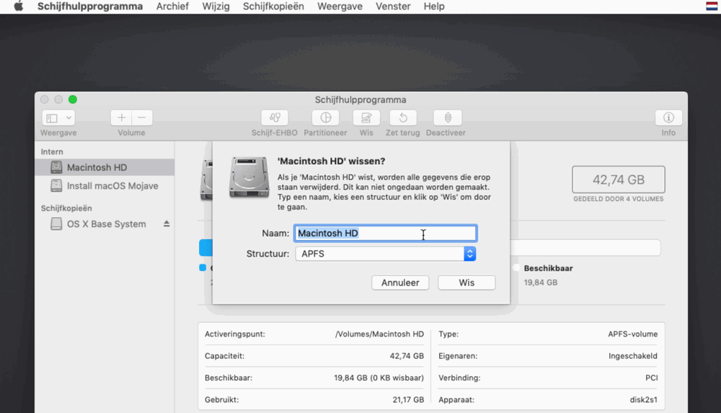Click the 21,17 GB used value

point(408,399)
